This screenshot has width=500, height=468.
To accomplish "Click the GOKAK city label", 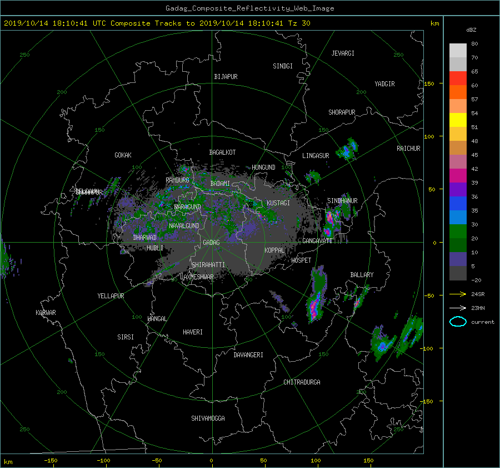I will pos(123,155).
